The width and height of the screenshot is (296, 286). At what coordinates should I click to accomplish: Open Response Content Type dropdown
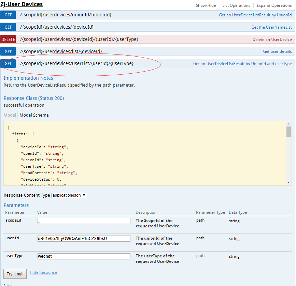[69, 195]
